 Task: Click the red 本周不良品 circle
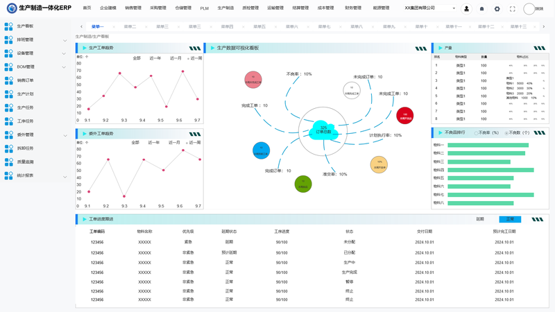[405, 115]
